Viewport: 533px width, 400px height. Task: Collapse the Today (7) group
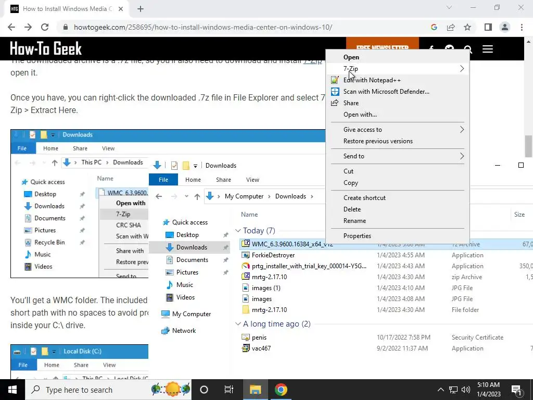[238, 231]
